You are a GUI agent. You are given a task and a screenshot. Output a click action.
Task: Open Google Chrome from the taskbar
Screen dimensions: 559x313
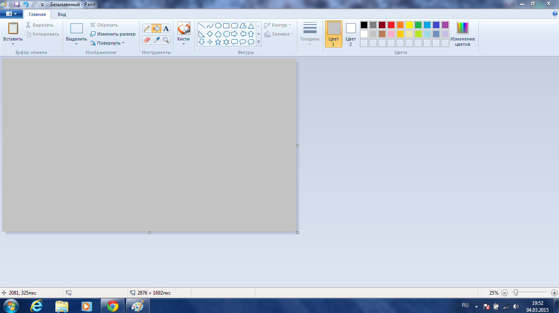point(113,306)
